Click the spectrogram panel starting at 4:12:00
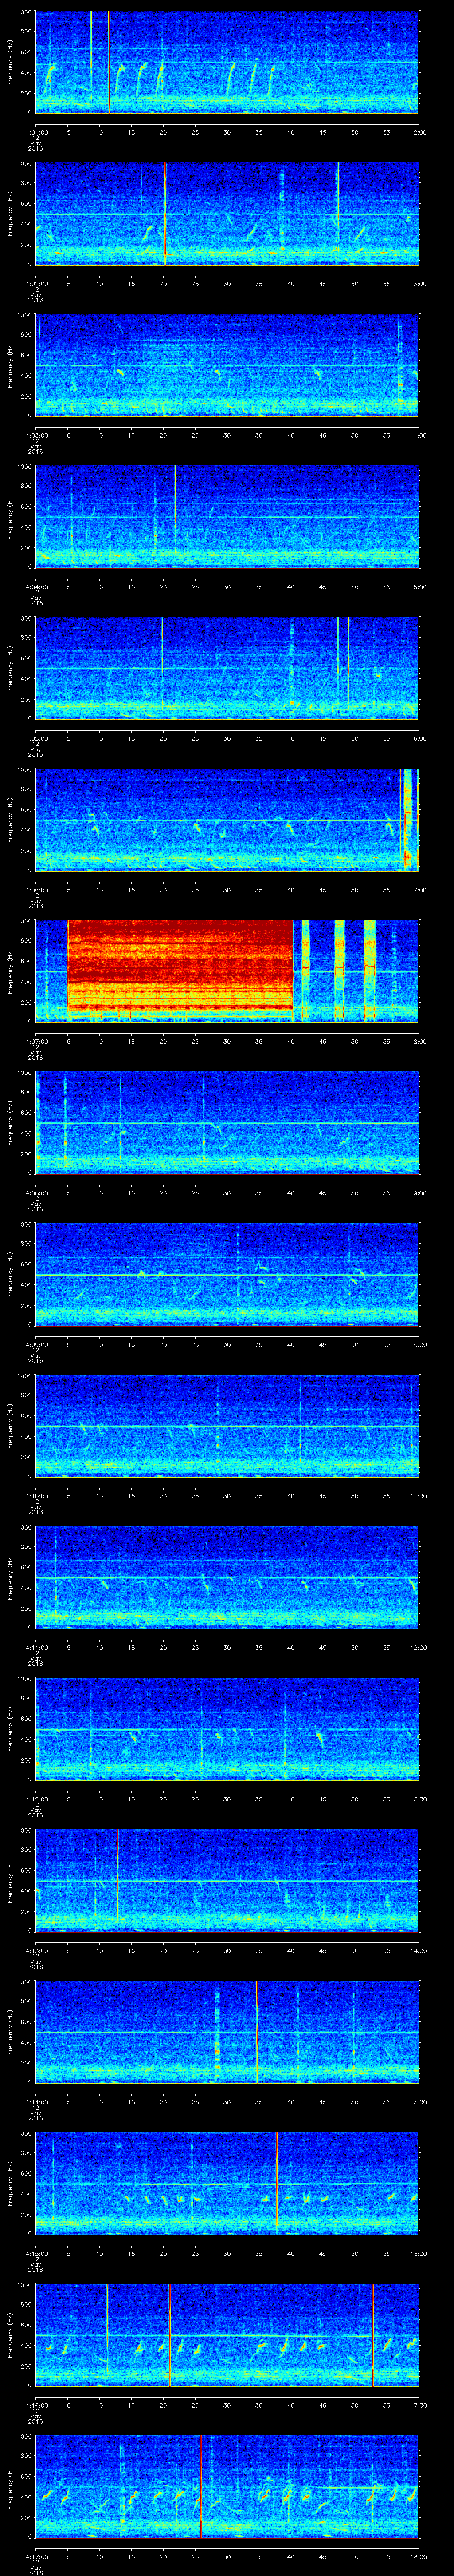Screen dimensions: 454x2576 [227, 1728]
